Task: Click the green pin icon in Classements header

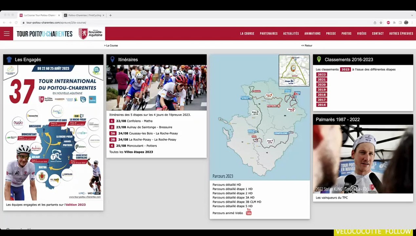Action: 319,59
